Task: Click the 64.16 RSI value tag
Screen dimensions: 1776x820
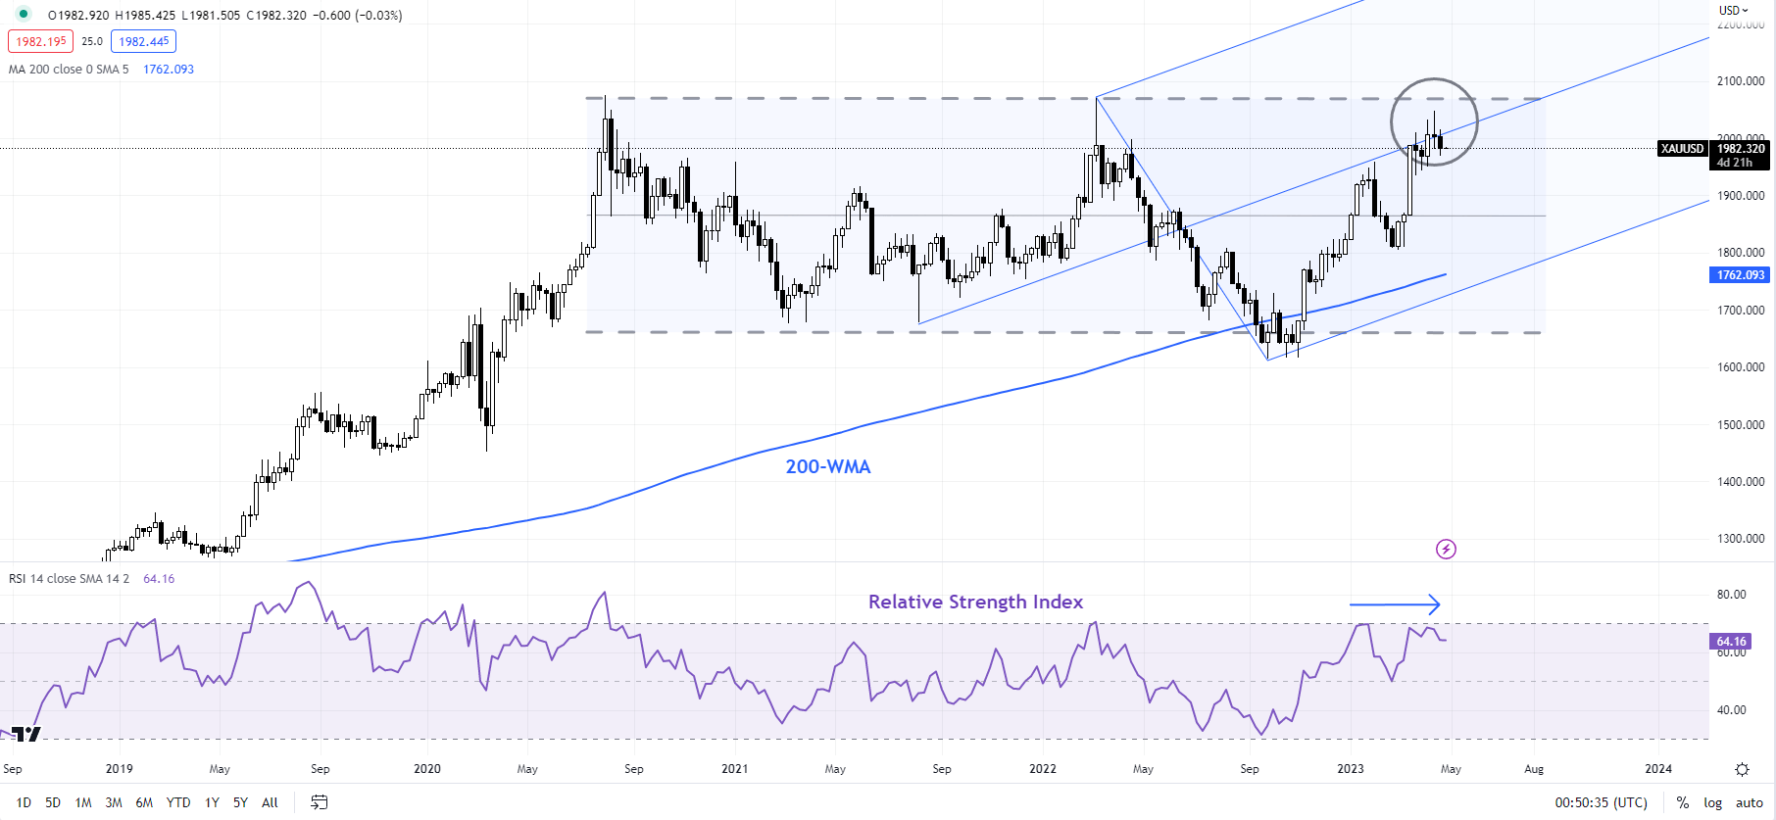Action: [x=1732, y=642]
